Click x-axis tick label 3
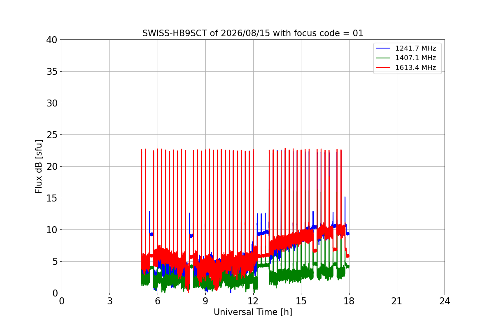This screenshot has height=329, width=494. tap(110, 301)
